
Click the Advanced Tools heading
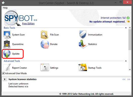coord(12,61)
